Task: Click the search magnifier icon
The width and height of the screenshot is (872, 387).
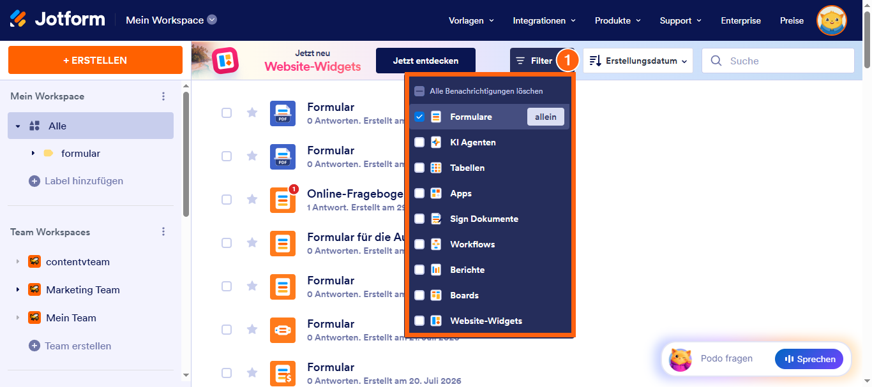Action: [x=717, y=61]
